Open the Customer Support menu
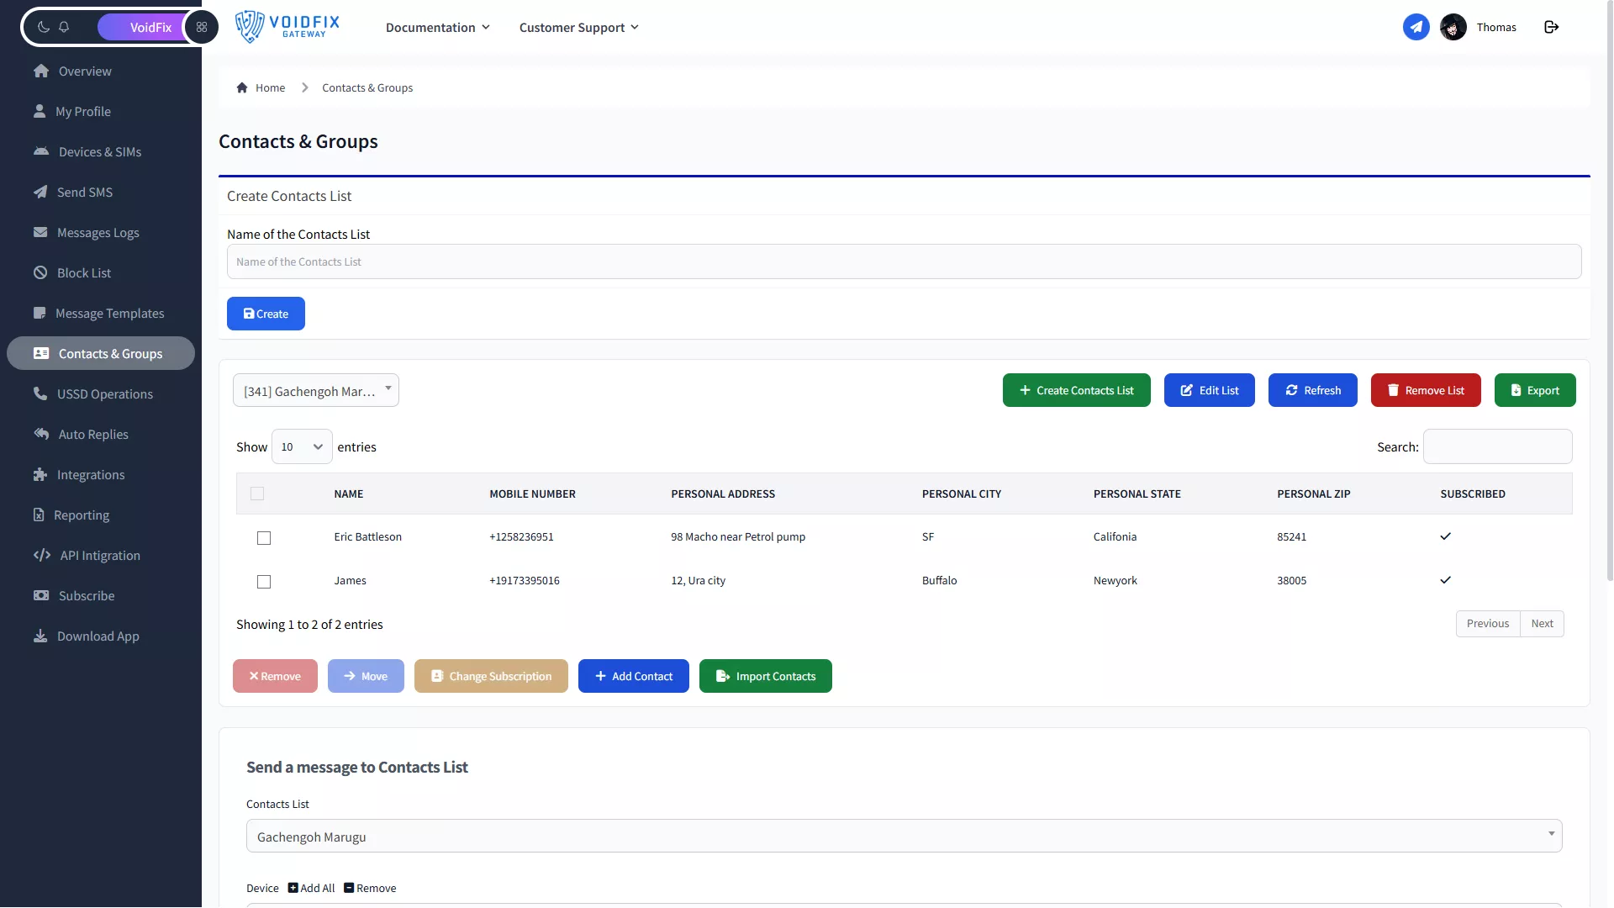The image size is (1614, 908). [x=578, y=27]
